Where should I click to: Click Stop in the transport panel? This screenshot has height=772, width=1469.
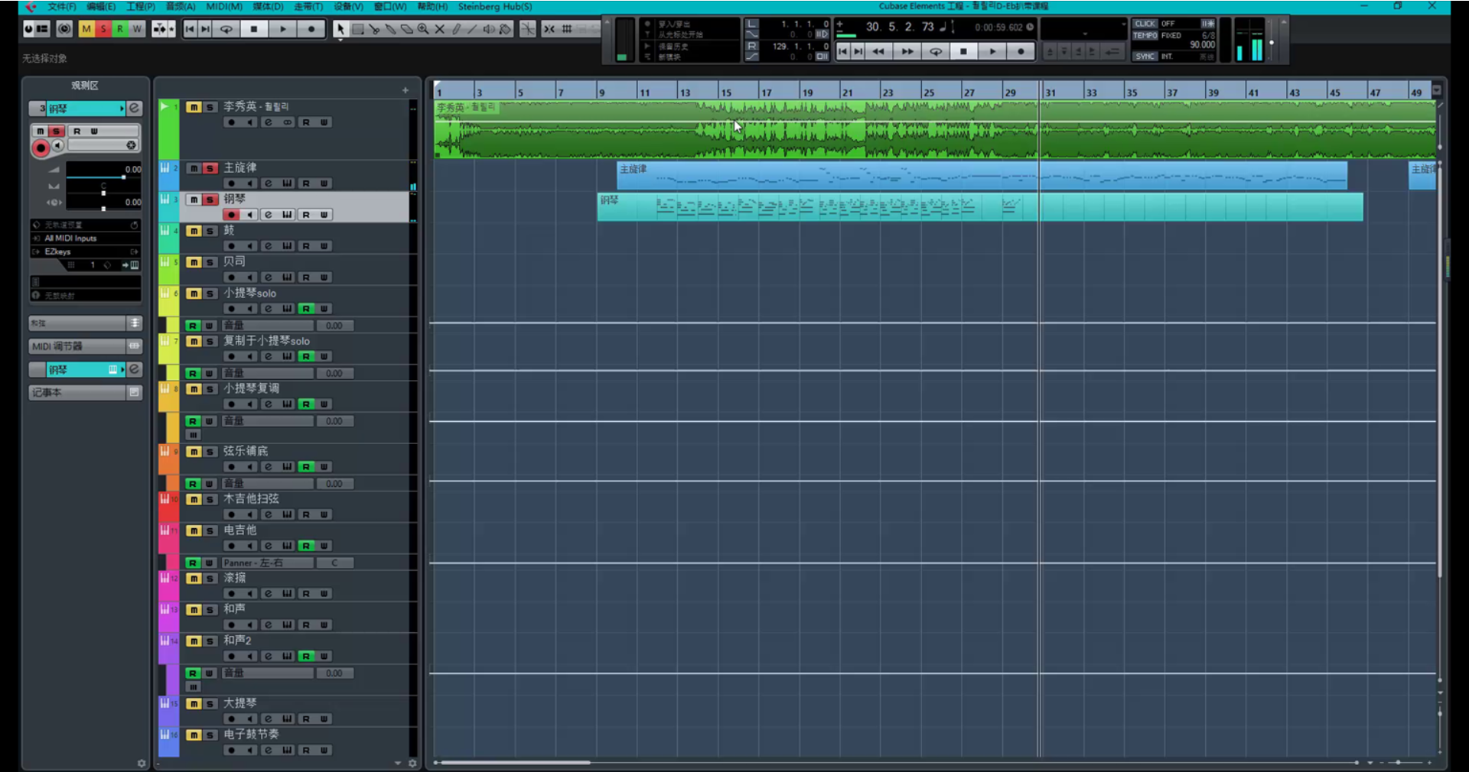[964, 51]
